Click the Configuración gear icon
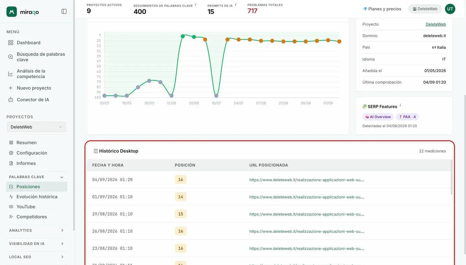This screenshot has width=466, height=265. 11,153
